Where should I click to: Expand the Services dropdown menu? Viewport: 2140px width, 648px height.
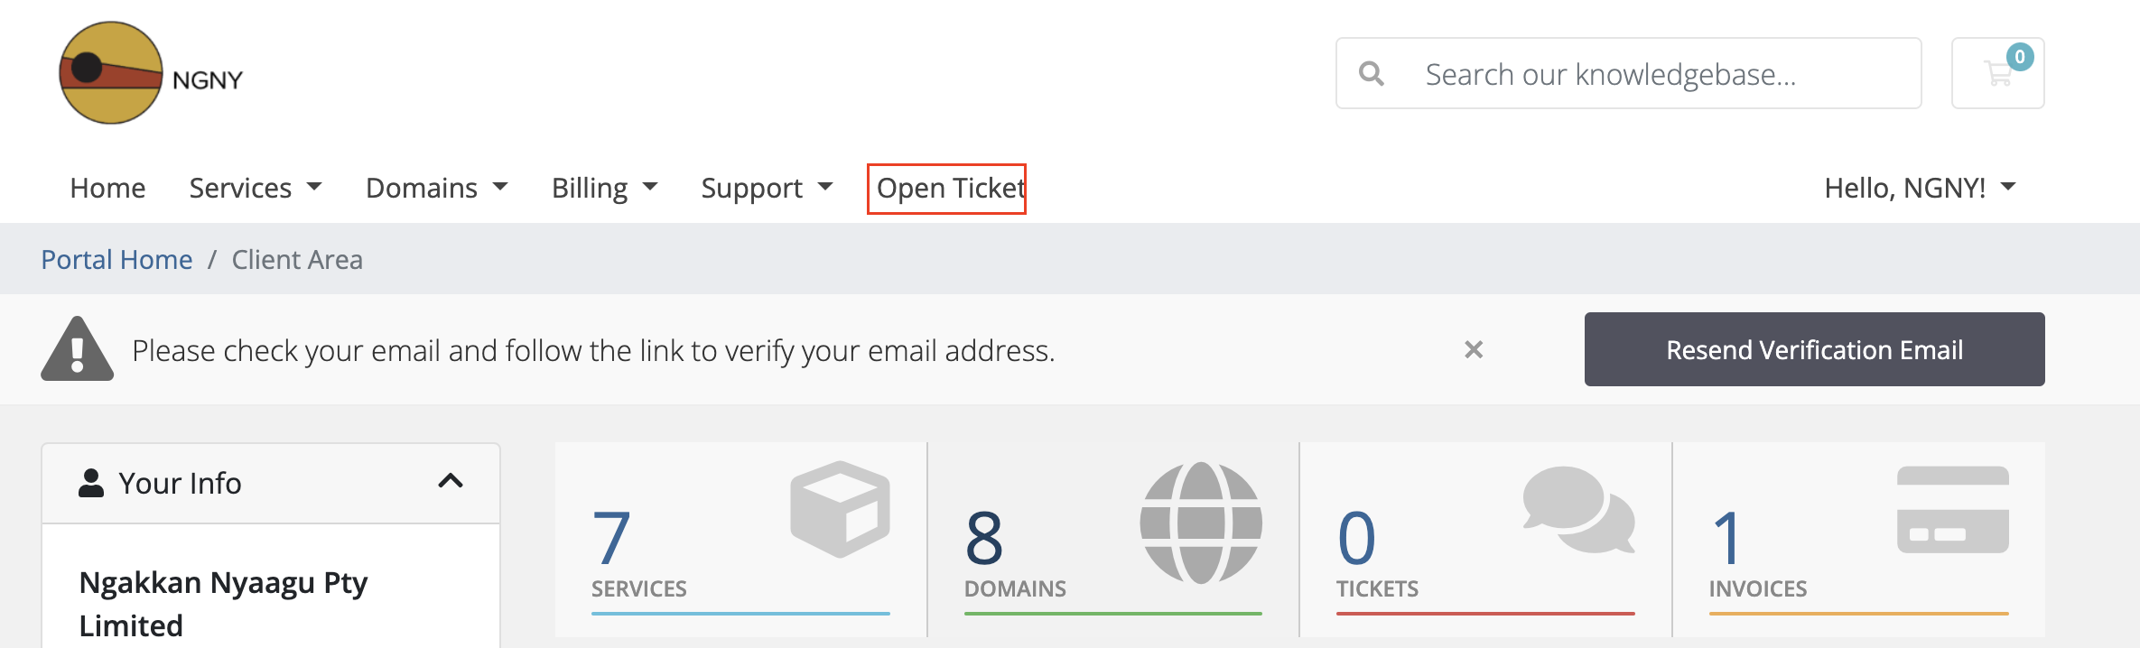pyautogui.click(x=256, y=188)
